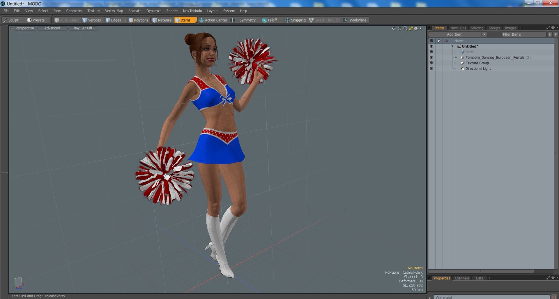Click the F button beside Filter Items
The image size is (559, 299).
coord(556,34)
